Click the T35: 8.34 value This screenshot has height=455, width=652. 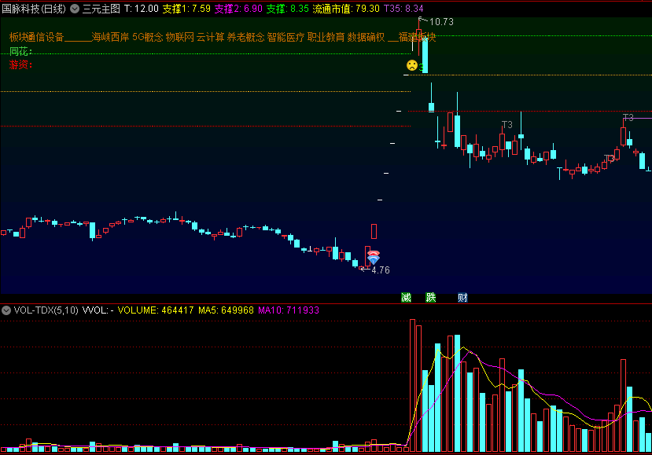pyautogui.click(x=403, y=9)
